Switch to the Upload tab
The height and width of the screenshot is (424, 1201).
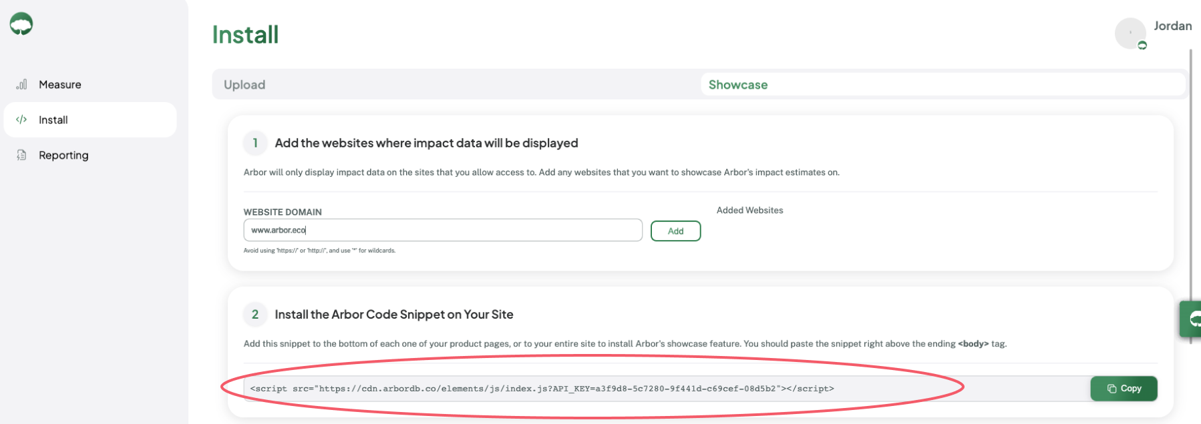[x=456, y=85]
